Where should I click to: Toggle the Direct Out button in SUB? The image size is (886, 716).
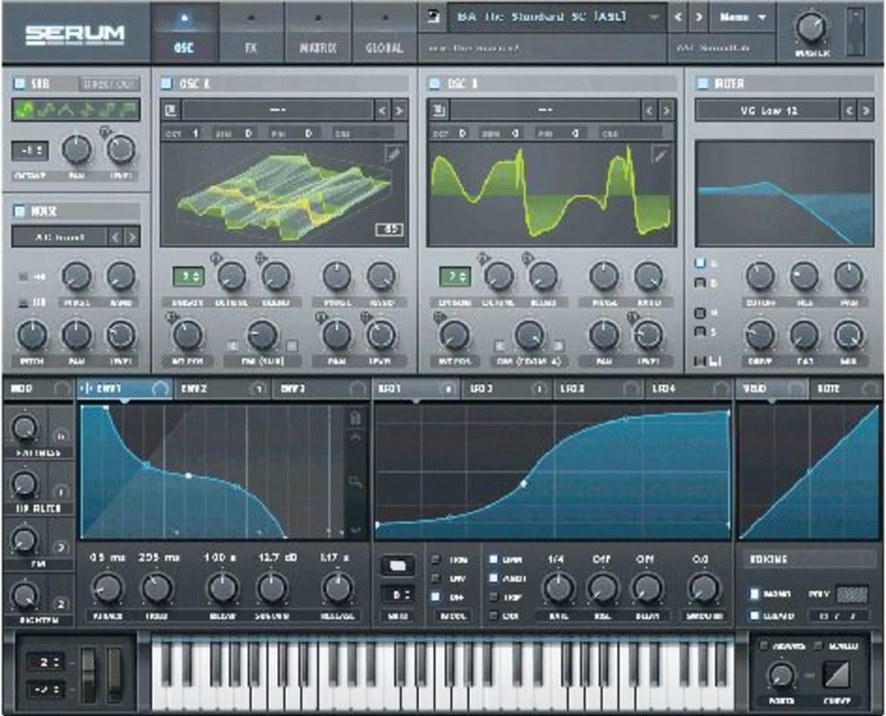108,85
